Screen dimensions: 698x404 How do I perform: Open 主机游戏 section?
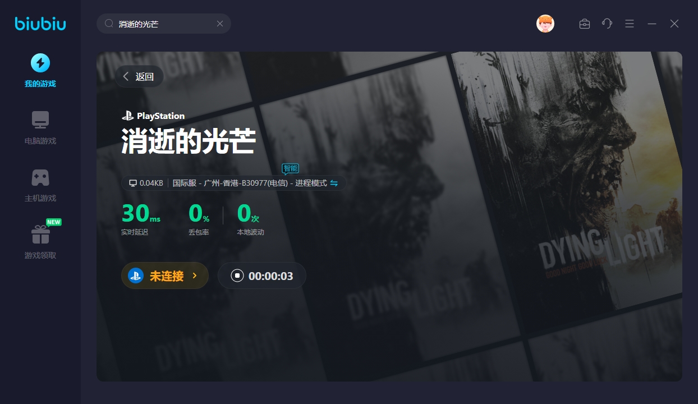[40, 185]
